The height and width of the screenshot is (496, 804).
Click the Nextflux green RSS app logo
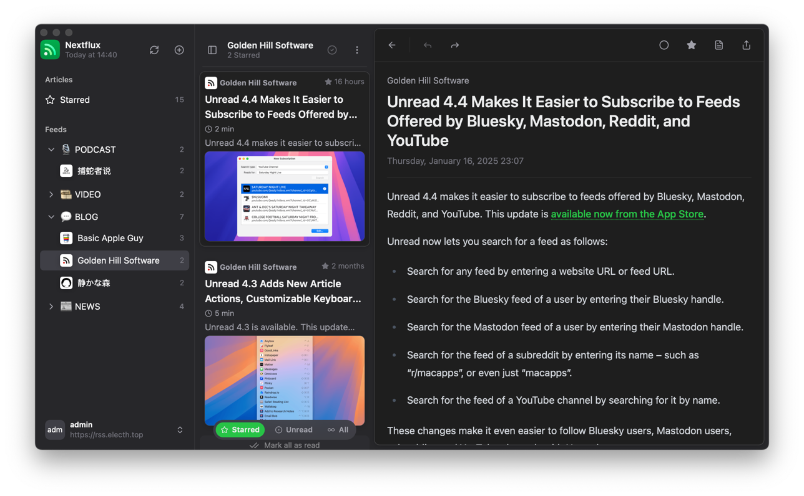[50, 50]
